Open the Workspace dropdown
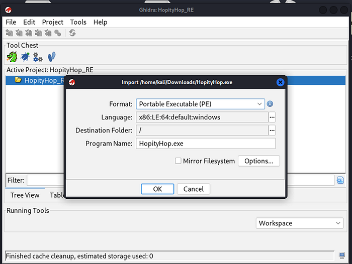 point(300,223)
